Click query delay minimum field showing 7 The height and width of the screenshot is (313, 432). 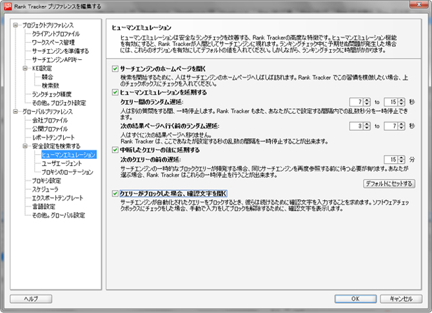point(356,102)
